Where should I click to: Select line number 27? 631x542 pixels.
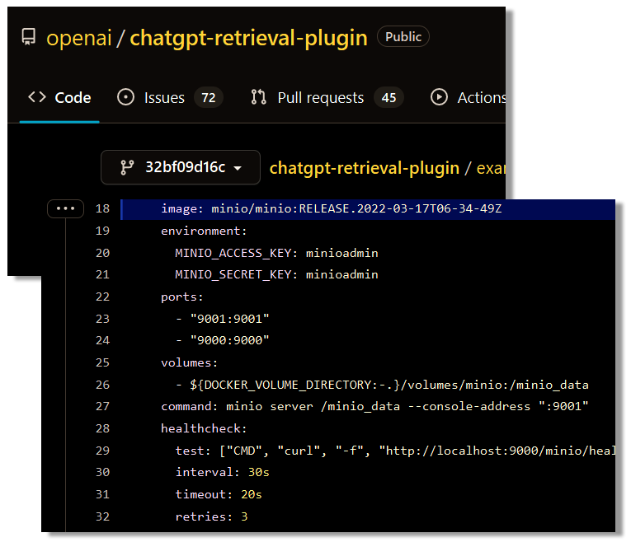tap(102, 406)
